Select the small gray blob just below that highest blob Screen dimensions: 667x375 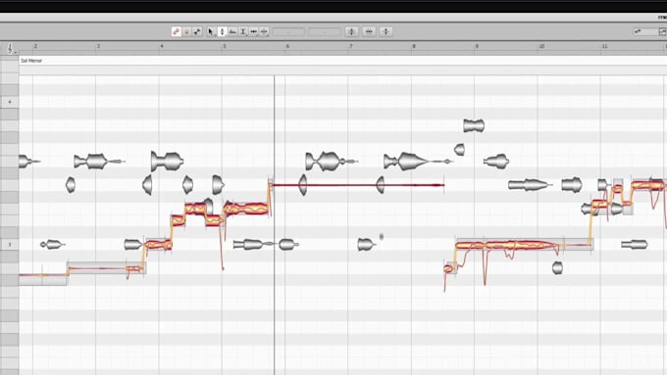(459, 150)
